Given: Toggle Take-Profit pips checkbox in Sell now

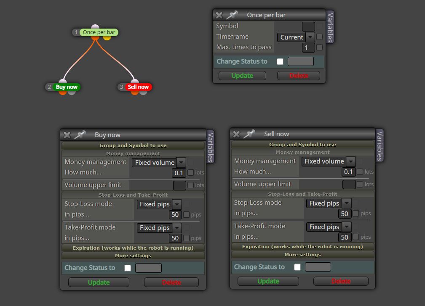Looking at the screenshot, I should point(356,237).
